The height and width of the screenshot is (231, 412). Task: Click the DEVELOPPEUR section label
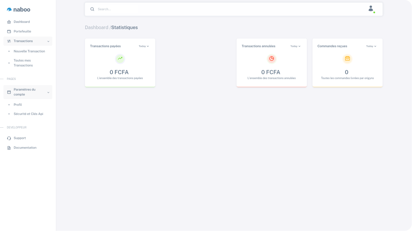pyautogui.click(x=17, y=127)
